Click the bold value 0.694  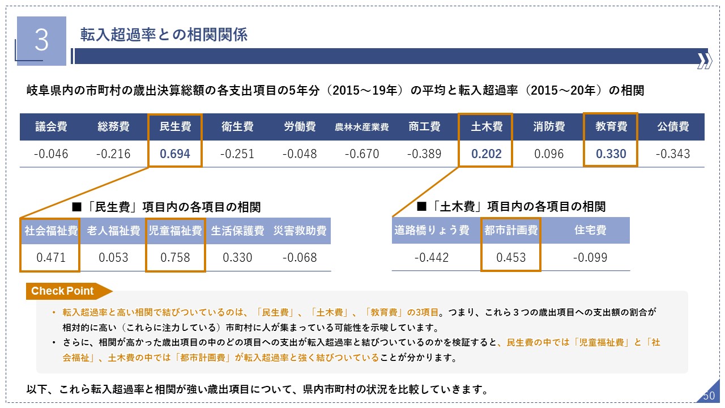point(176,154)
